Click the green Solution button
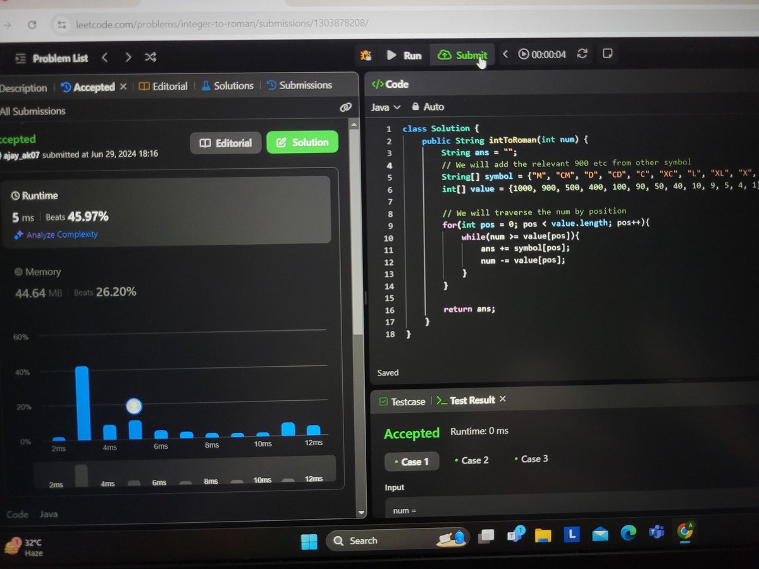The width and height of the screenshot is (759, 569). pos(302,142)
